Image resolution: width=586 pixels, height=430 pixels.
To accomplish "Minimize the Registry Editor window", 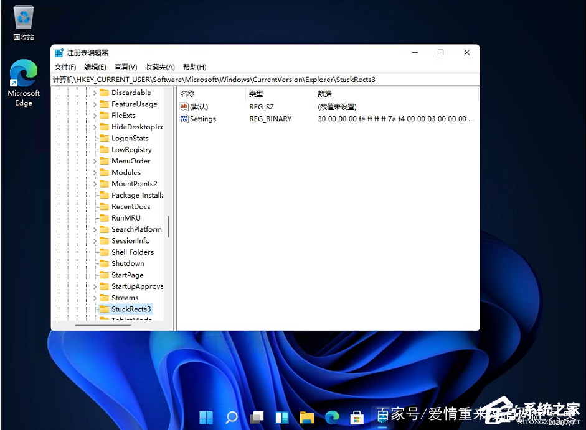I will tap(415, 53).
